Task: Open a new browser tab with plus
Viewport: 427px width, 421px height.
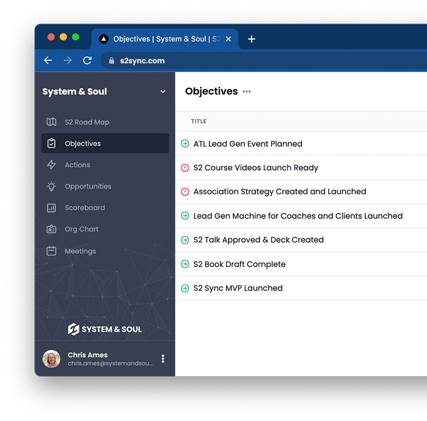Action: [x=251, y=39]
